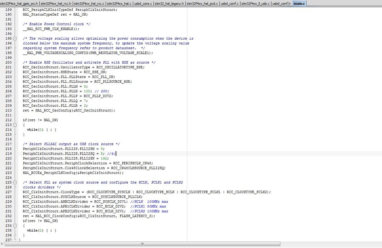Collapse the comment block at line 225
382x248 pixels.
[x=15, y=182]
